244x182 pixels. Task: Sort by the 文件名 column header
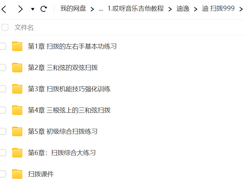coord(24,27)
